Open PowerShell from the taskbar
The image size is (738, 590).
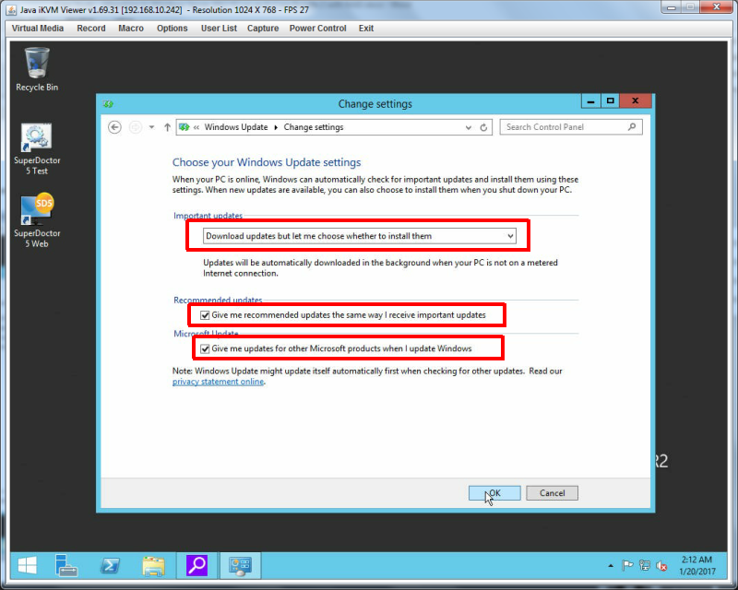click(x=110, y=565)
